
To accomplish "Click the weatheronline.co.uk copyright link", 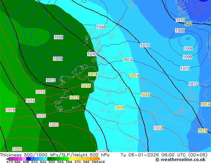I will pos(180,160).
